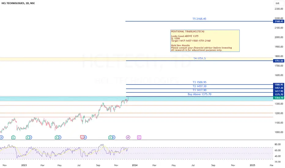Screen dimensions: 285x168
Task: Click the lone green earnings E marker near November 2022
Action: coord(13,137)
